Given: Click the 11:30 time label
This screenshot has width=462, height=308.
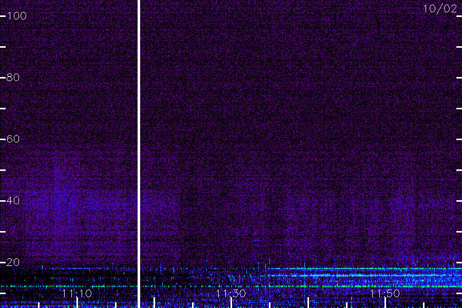Looking at the screenshot, I should (x=230, y=293).
